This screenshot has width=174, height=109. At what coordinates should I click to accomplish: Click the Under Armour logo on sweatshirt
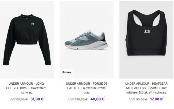coord(32,24)
